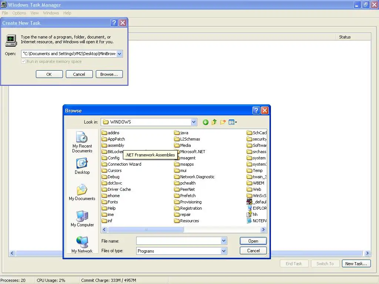Viewport: 379px width, 284px height.
Task: Click Task Manager list scroll right arrow
Action: (368, 253)
